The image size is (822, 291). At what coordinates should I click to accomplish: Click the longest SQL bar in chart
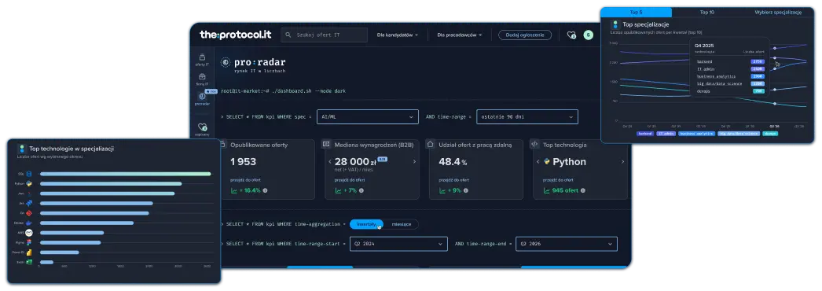[x=125, y=174]
